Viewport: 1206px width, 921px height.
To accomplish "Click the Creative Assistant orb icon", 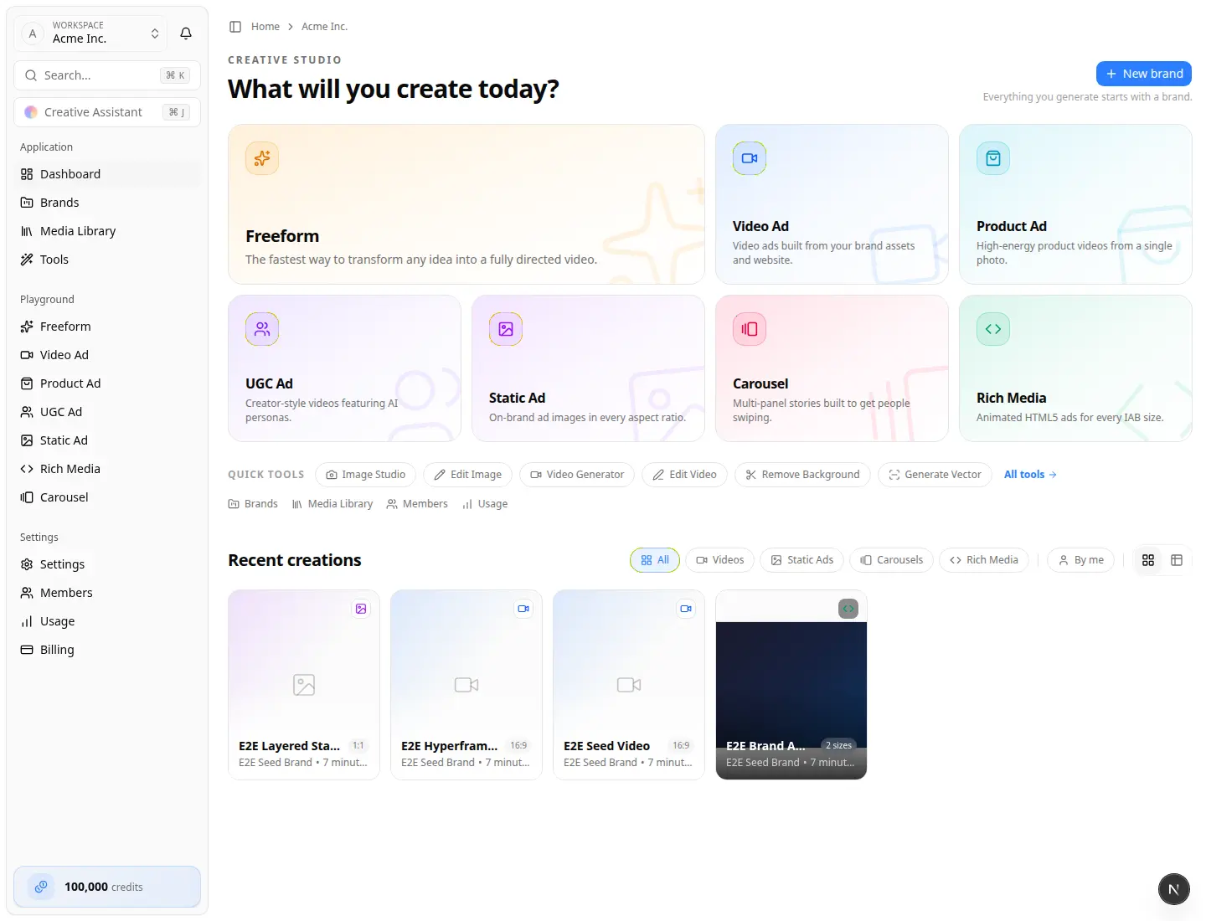I will [x=31, y=112].
